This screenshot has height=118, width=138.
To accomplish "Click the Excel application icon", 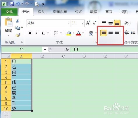I will tap(4, 4).
